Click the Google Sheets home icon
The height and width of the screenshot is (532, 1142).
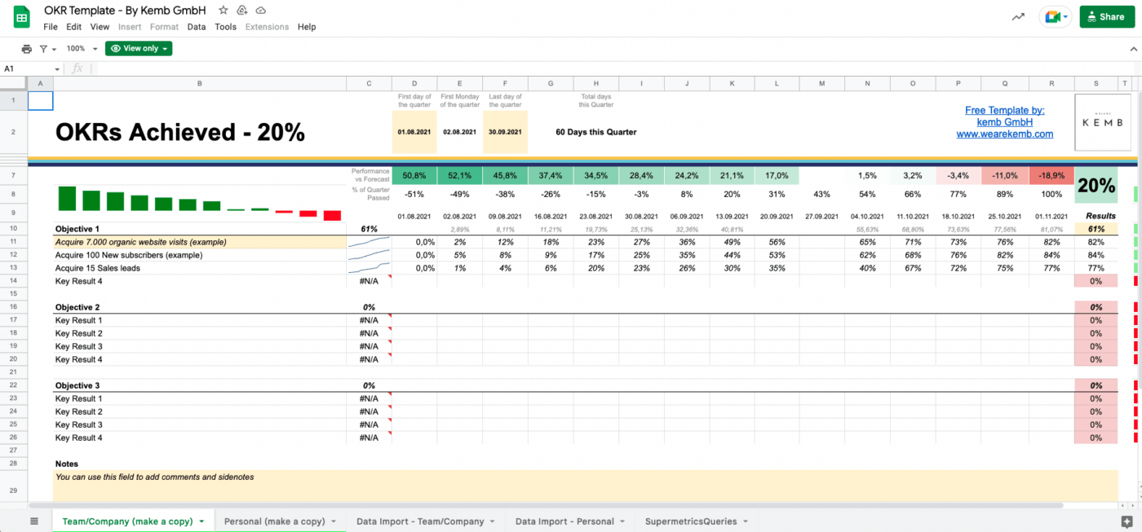point(21,17)
